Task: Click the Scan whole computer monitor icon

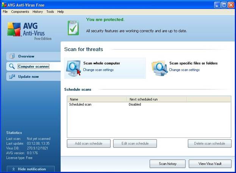Action: [x=74, y=68]
